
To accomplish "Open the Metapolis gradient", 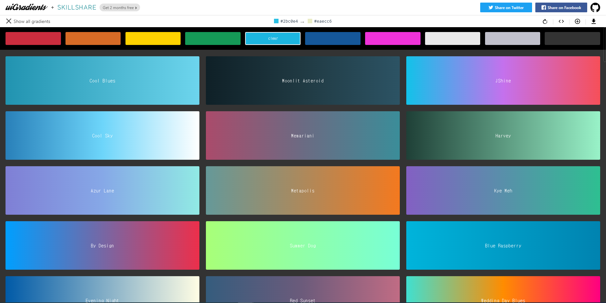I will 303,190.
